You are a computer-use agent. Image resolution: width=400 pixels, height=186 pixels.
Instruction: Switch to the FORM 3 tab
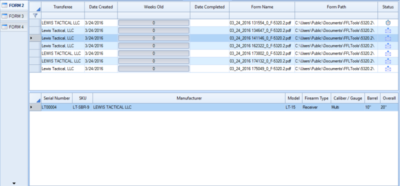click(14, 16)
